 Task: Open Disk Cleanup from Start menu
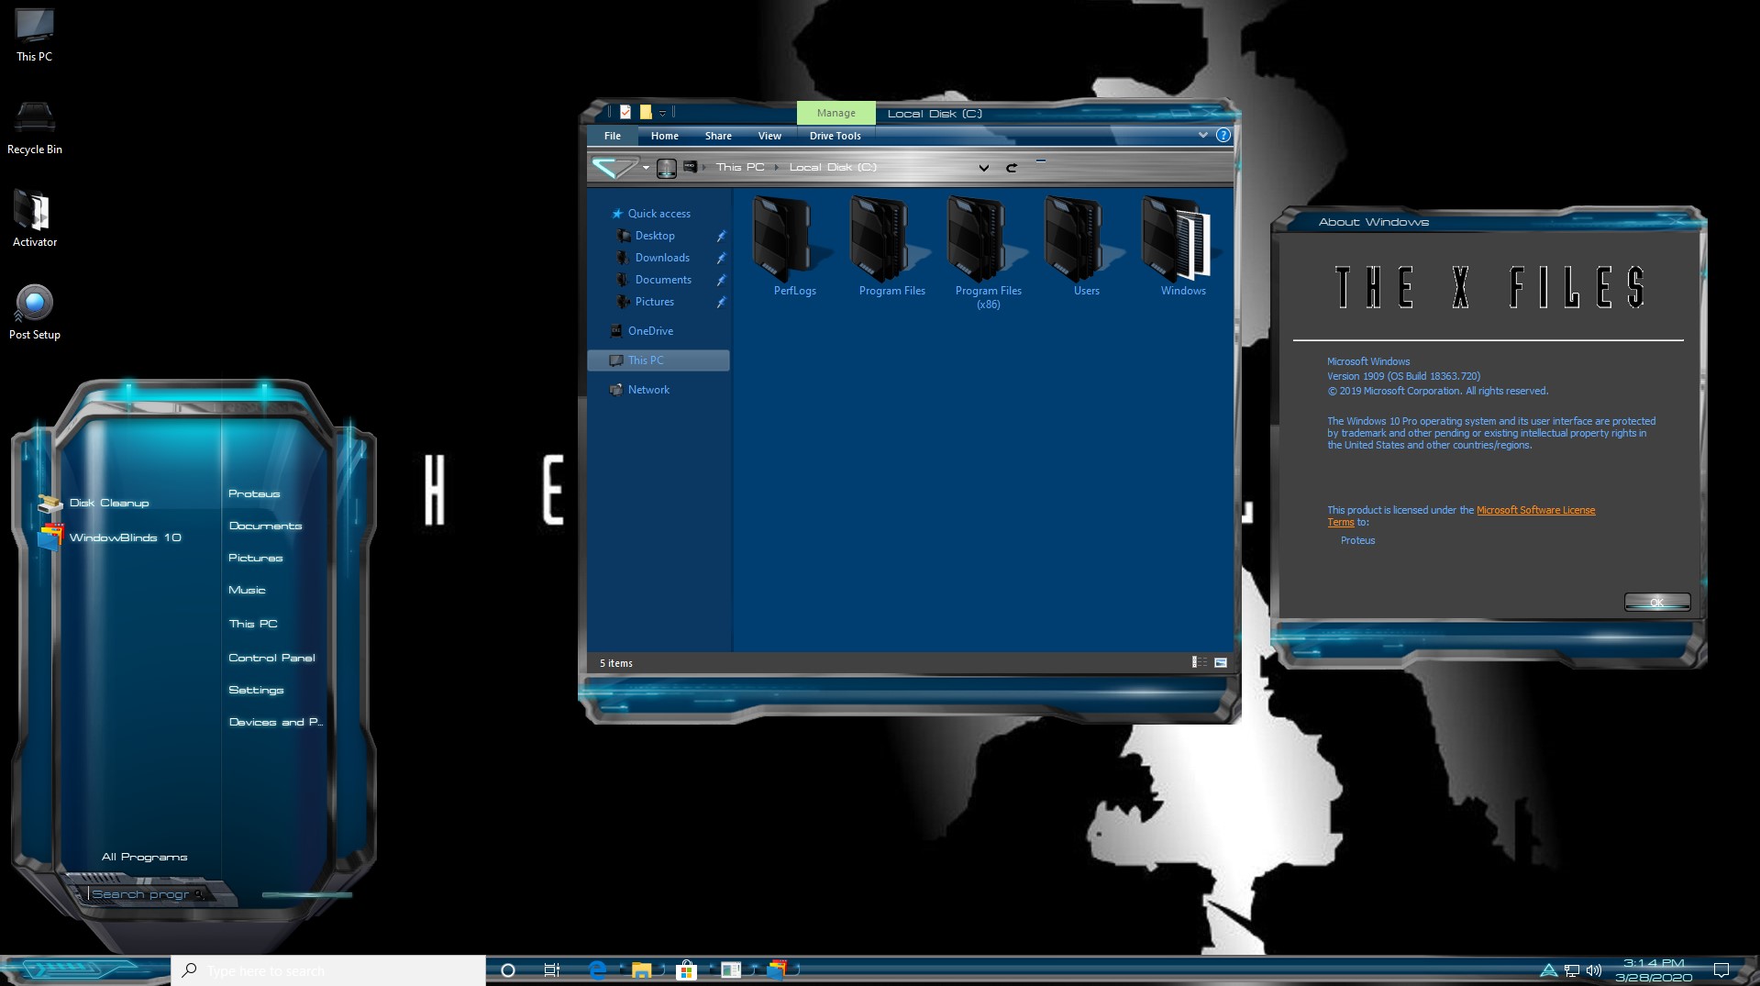coord(108,503)
